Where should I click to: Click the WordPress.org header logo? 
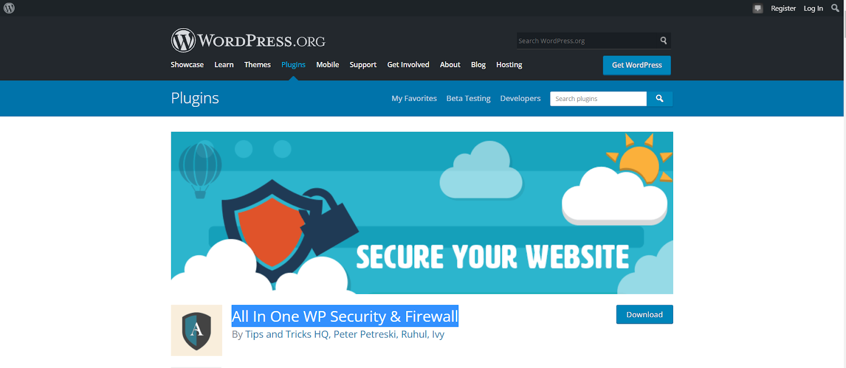click(248, 41)
